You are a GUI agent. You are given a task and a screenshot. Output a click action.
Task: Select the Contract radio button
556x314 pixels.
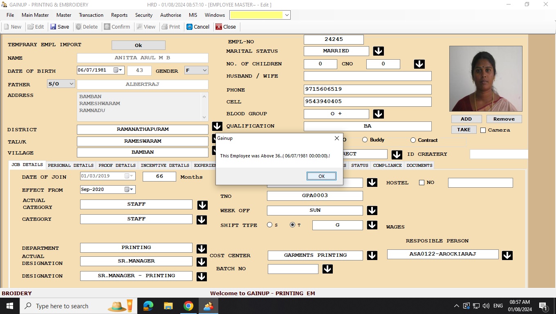pos(413,140)
